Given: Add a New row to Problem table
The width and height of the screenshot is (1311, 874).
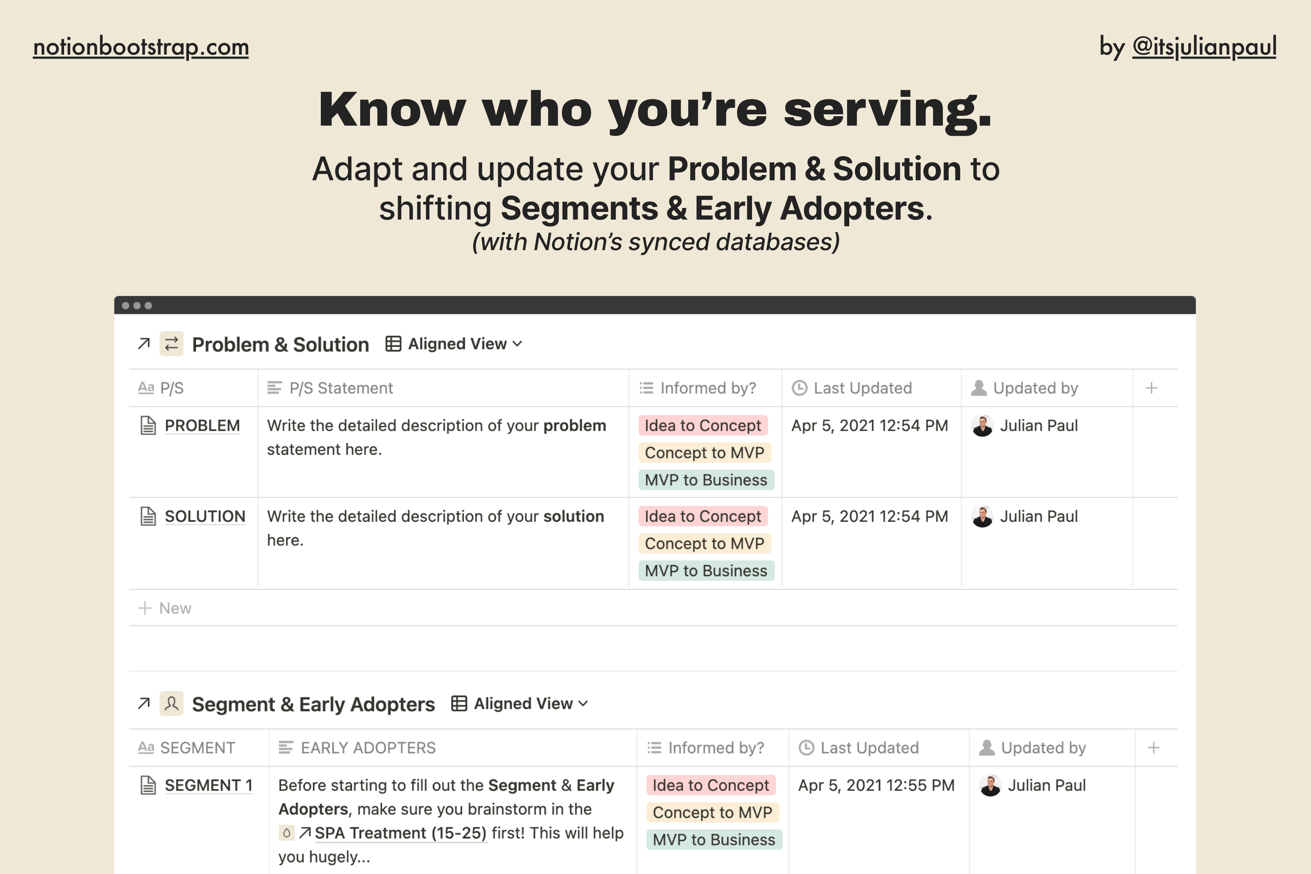Looking at the screenshot, I should click(165, 608).
